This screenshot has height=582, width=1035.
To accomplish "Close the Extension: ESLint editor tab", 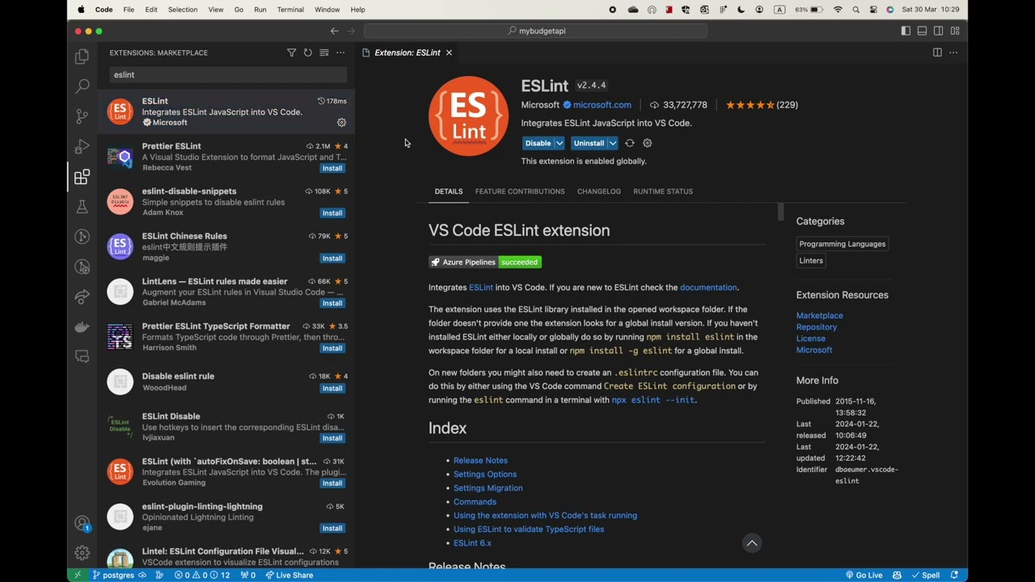I will 449,53.
